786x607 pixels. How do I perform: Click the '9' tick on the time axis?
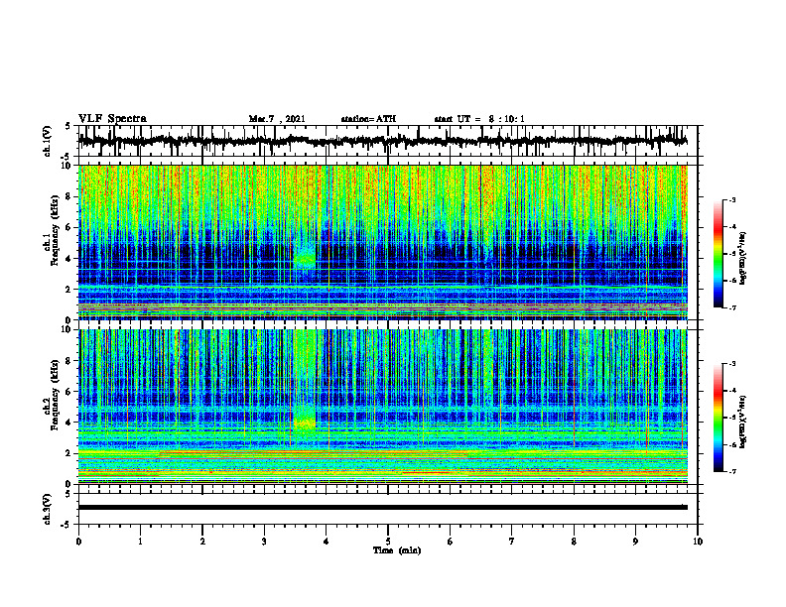[635, 542]
